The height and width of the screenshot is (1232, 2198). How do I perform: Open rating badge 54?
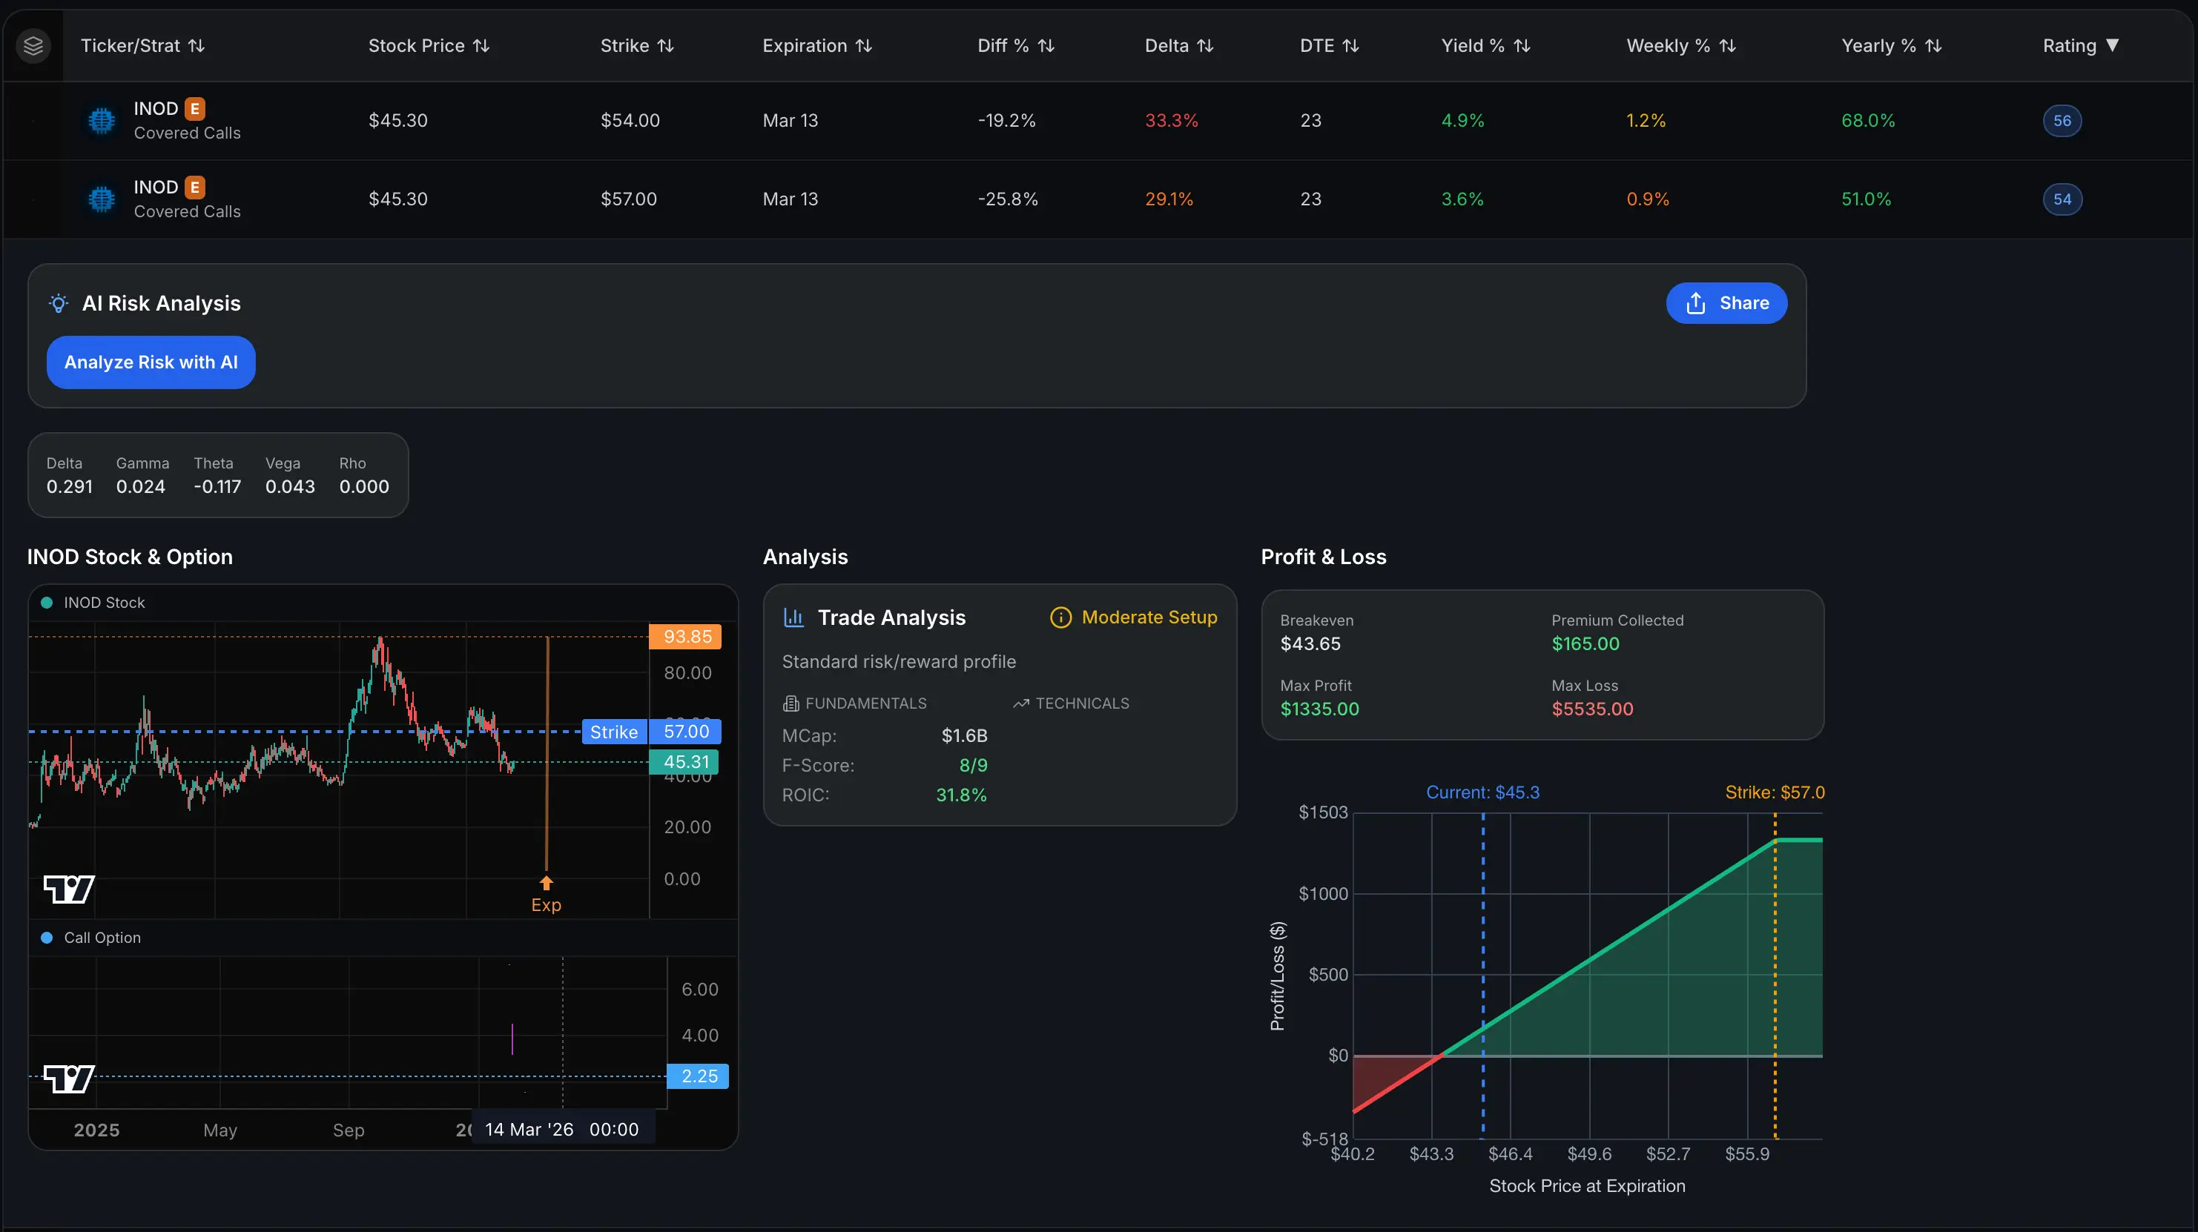click(2062, 199)
